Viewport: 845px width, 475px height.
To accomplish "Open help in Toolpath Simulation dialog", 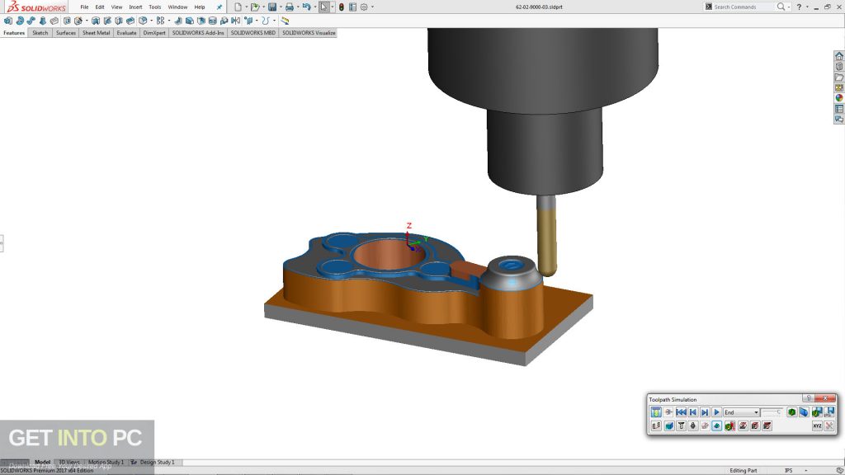I will (x=808, y=398).
